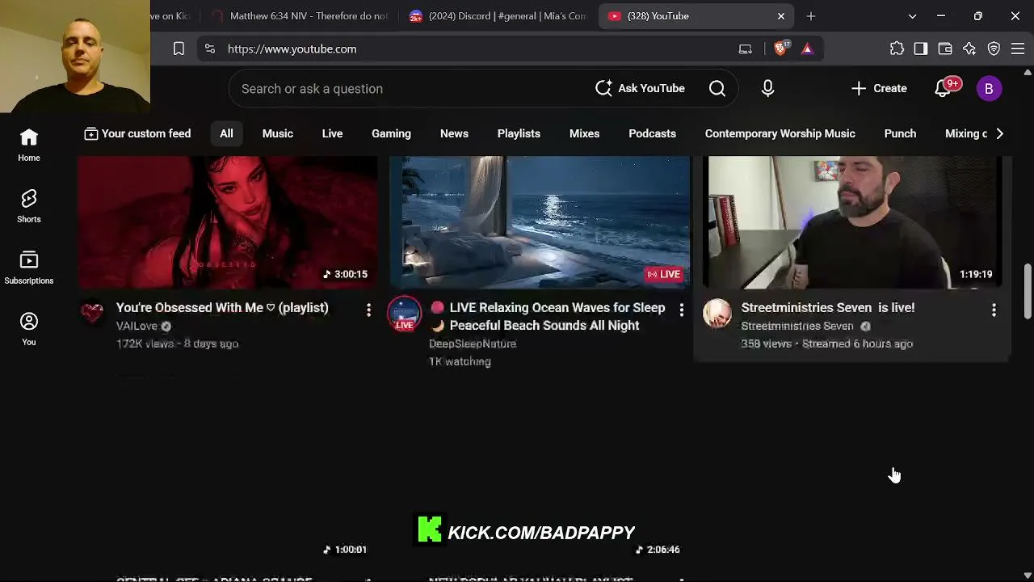
Task: Click the magnifier search icon button
Action: tap(717, 89)
